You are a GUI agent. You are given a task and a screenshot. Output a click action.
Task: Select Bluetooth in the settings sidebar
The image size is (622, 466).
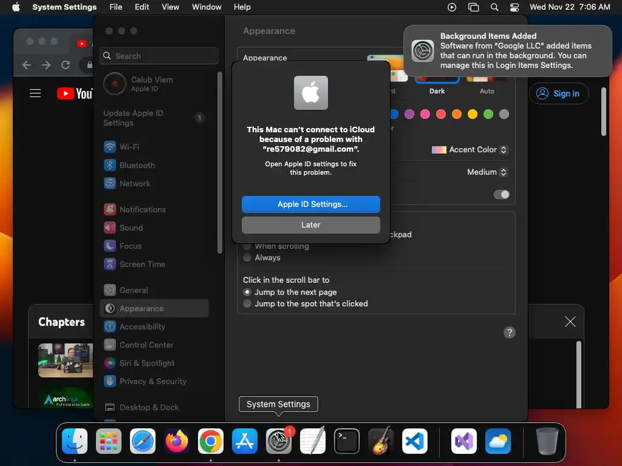point(155,165)
